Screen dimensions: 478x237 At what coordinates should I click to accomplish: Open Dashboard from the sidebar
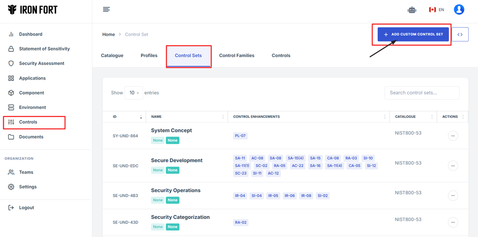[30, 34]
